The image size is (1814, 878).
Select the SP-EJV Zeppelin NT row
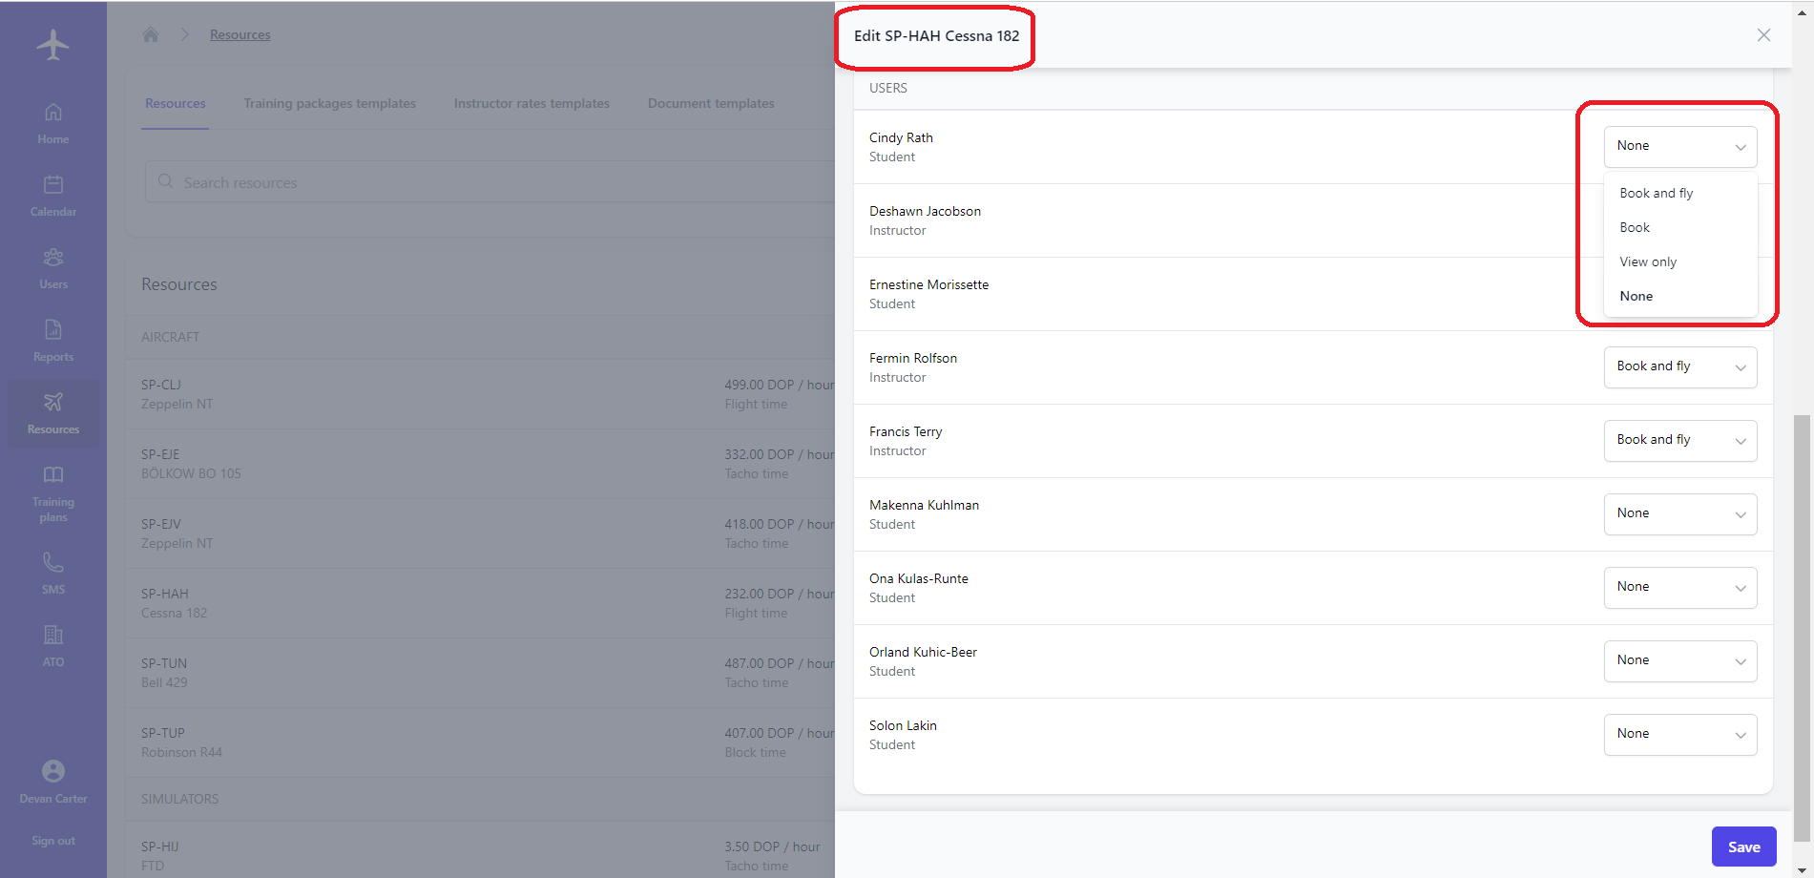tap(481, 533)
